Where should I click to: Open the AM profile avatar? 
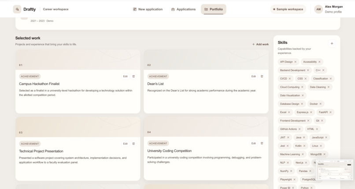[x=318, y=9]
